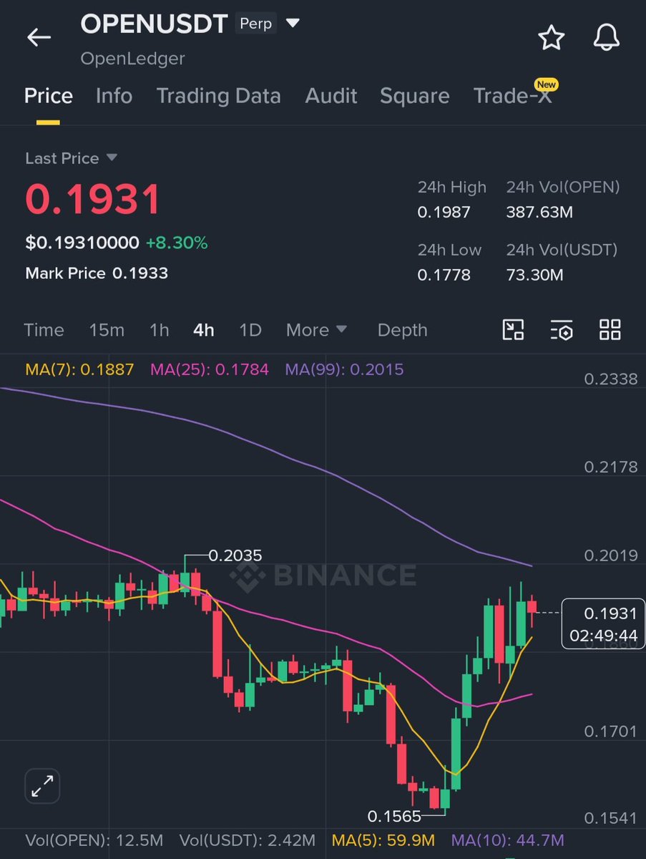
Task: Select the 4h chart interval
Action: (x=203, y=330)
